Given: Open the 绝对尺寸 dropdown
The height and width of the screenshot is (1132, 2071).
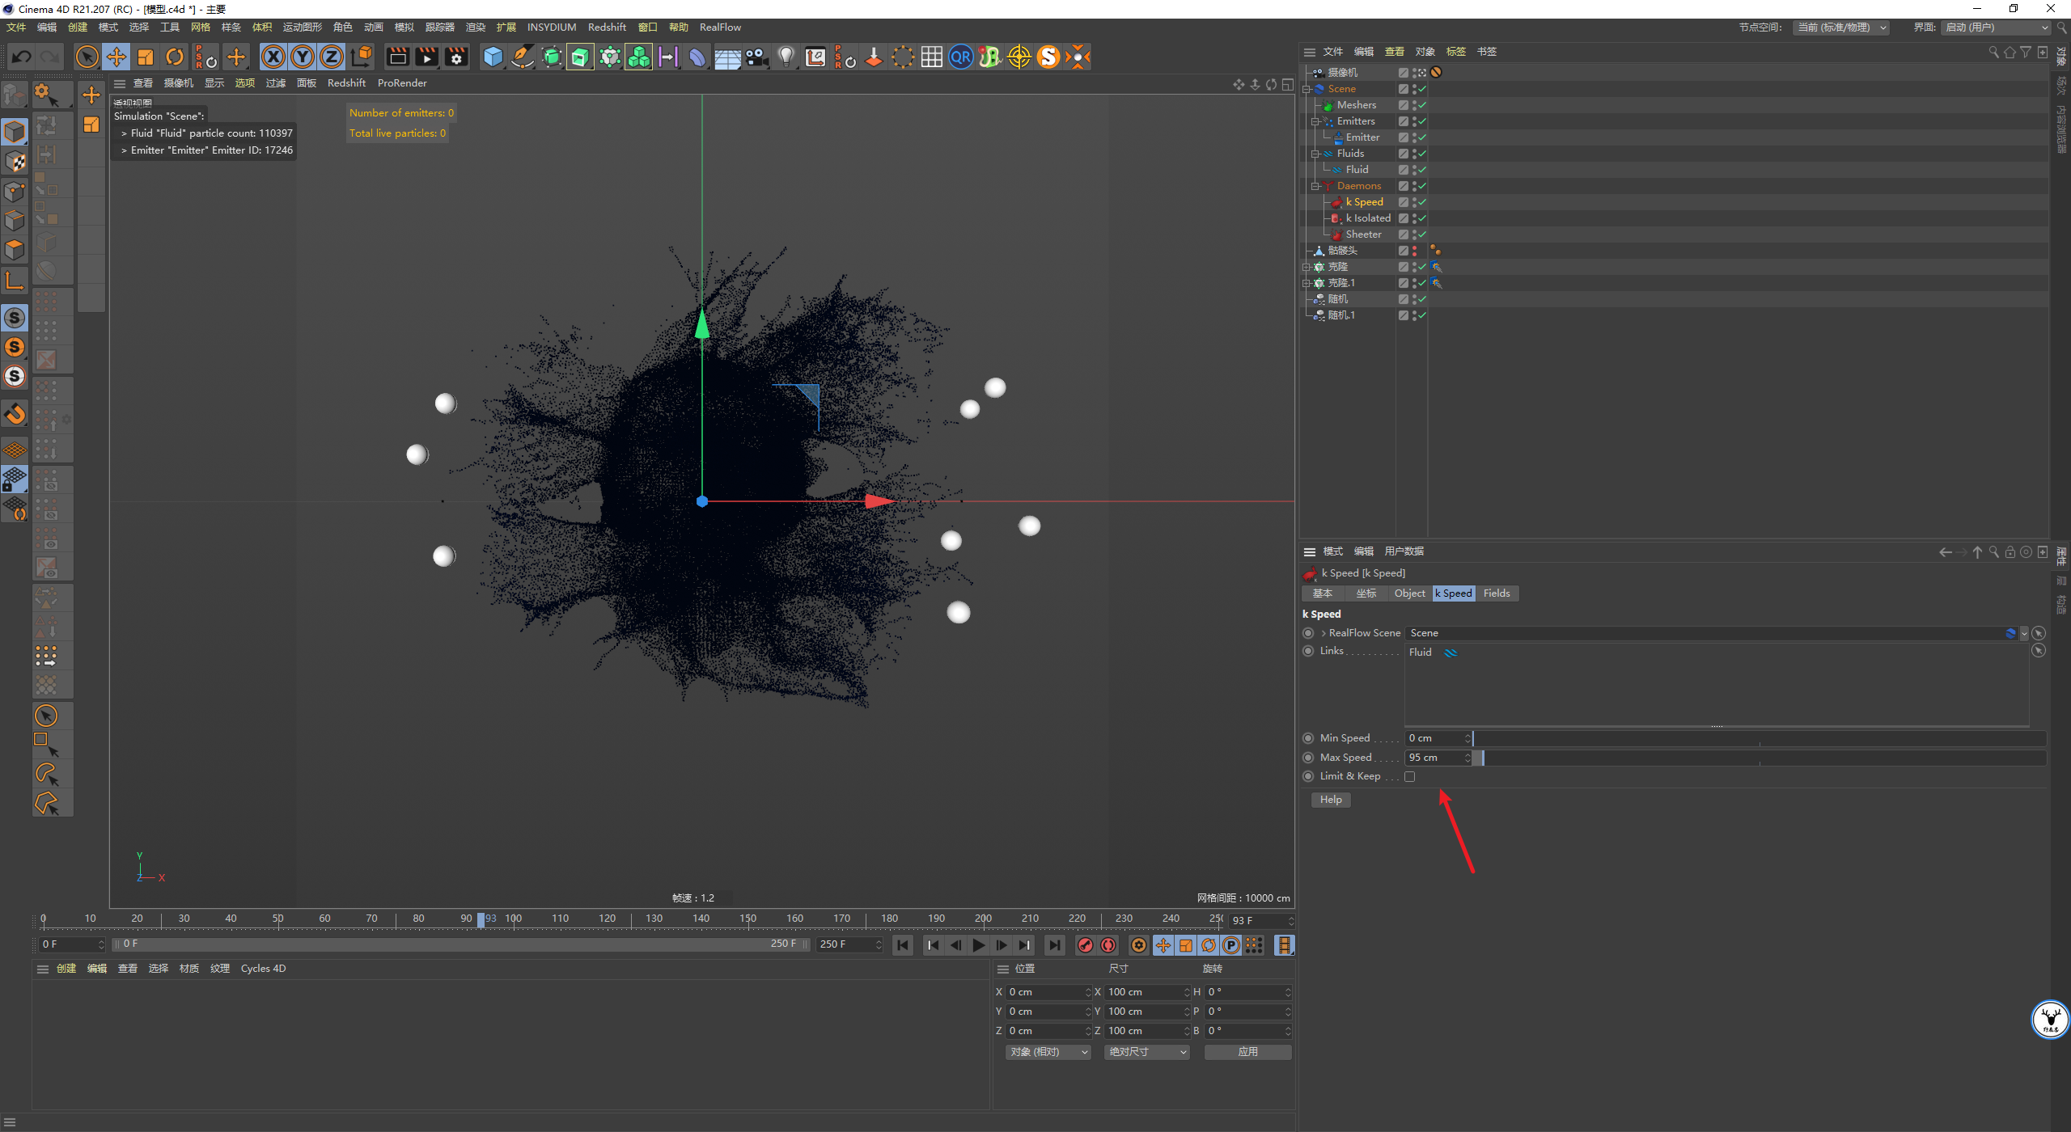Looking at the screenshot, I should 1146,1052.
